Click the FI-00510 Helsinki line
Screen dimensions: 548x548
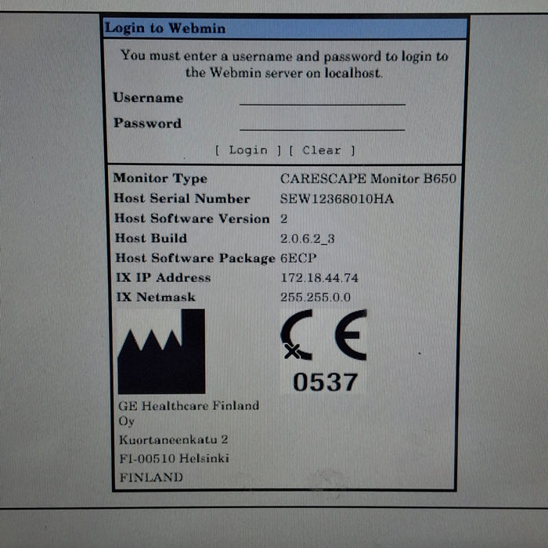click(x=174, y=458)
